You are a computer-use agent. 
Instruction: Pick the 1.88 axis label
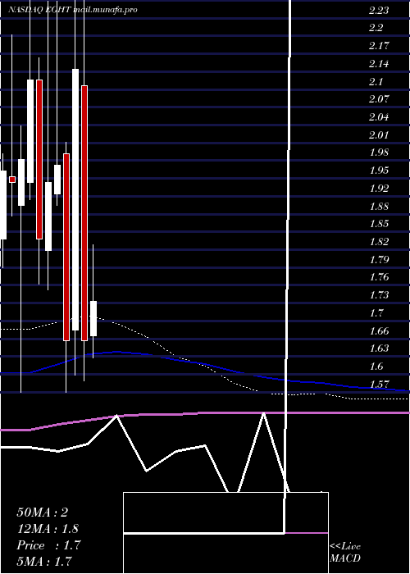379,207
